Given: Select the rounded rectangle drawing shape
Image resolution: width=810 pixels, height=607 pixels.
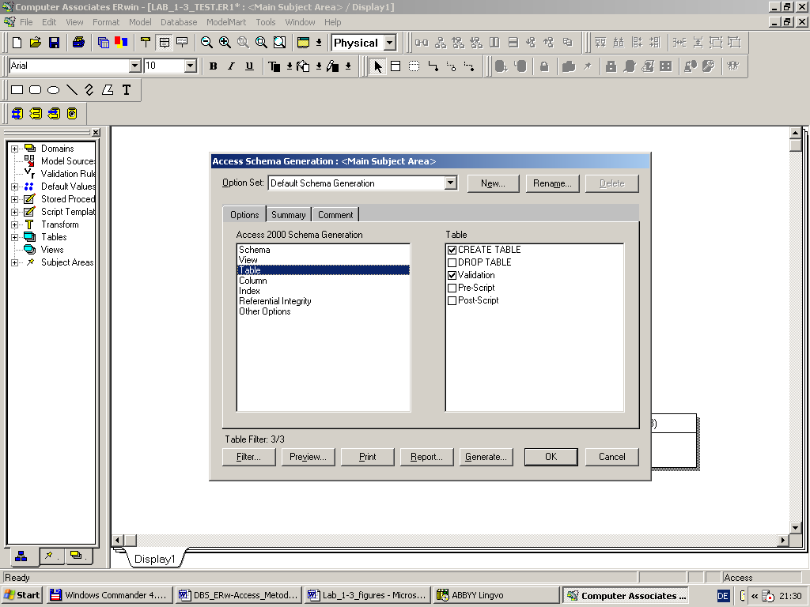Looking at the screenshot, I should (x=35, y=90).
